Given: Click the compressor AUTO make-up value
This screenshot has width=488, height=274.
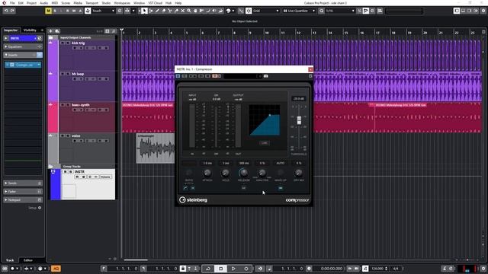Looking at the screenshot, I should (x=280, y=163).
